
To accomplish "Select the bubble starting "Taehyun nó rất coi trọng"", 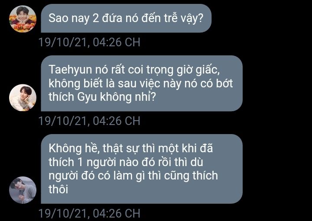I will (x=142, y=83).
